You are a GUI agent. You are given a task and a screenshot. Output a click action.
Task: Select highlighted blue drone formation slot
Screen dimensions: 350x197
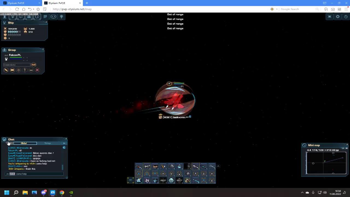click(139, 173)
